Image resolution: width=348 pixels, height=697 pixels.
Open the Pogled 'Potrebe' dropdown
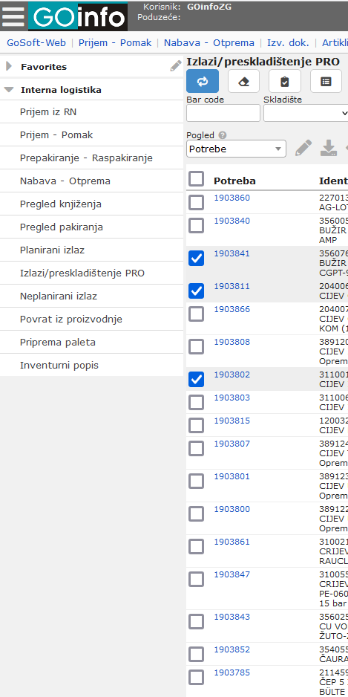point(236,149)
